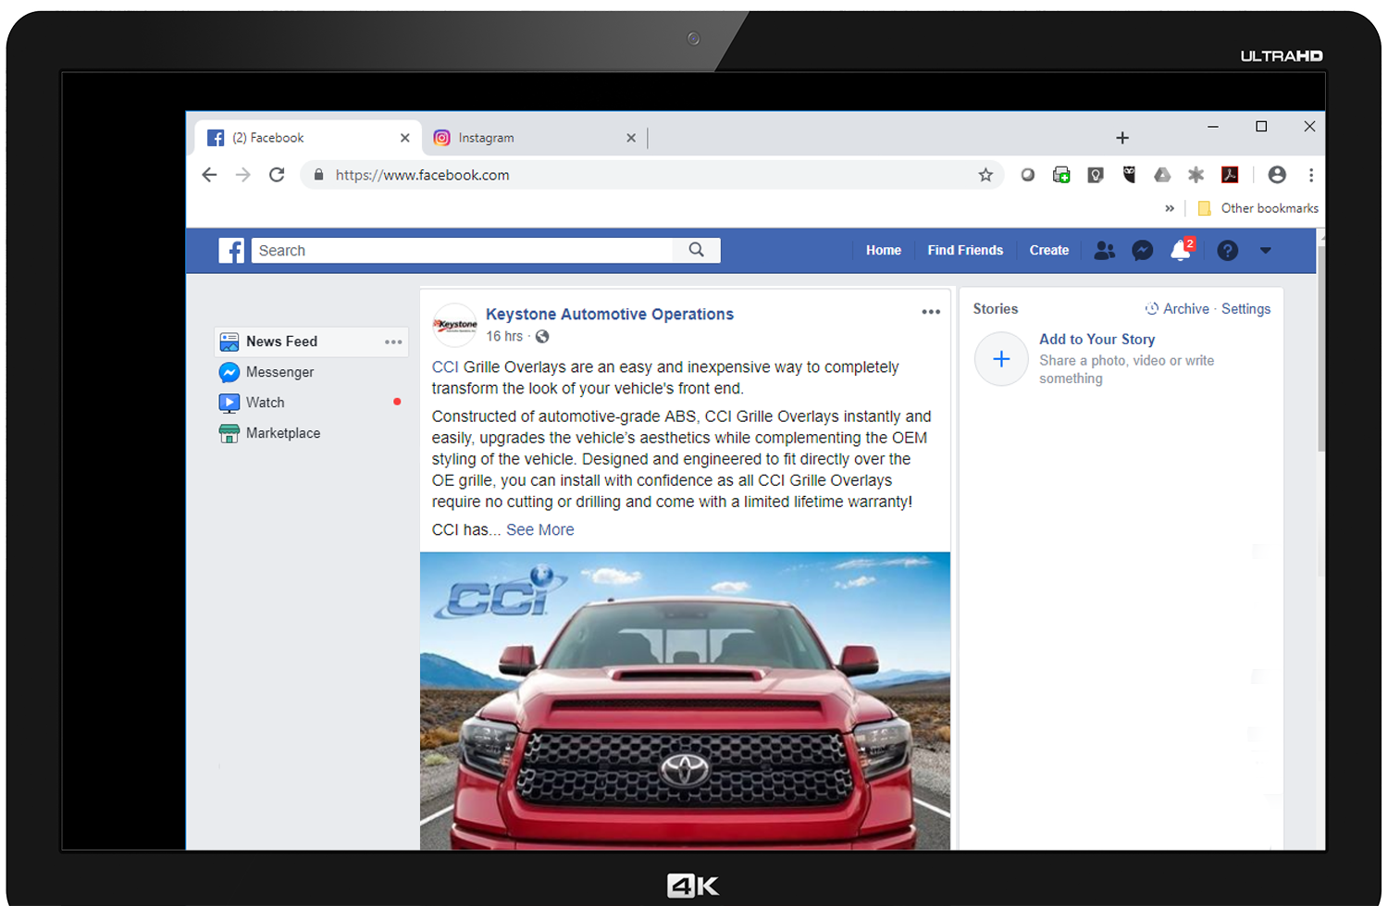The height and width of the screenshot is (906, 1388).
Task: Open News Feed options ellipsis
Action: click(393, 341)
